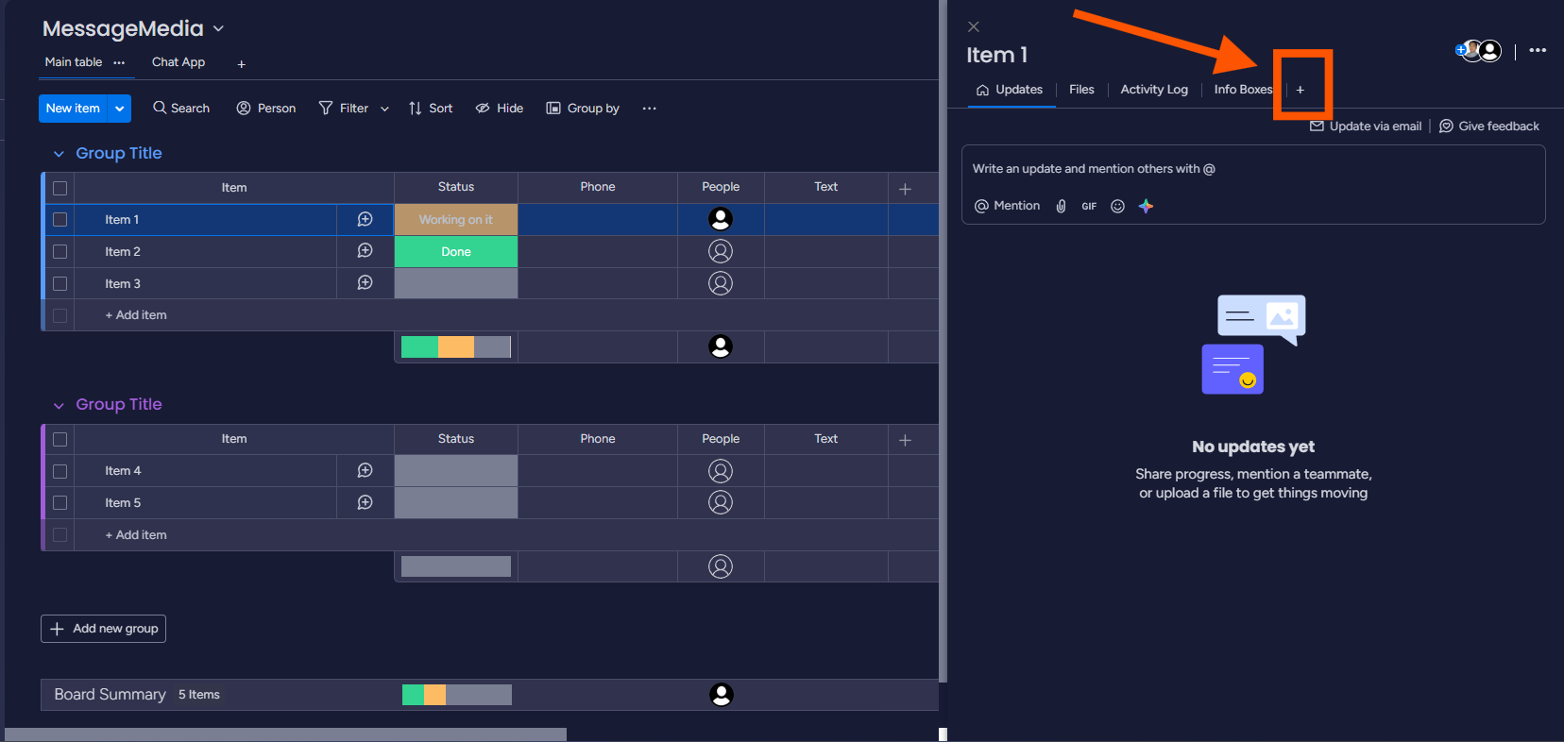The image size is (1564, 742).
Task: Click the empty person icon in Item 2 row
Action: [721, 251]
